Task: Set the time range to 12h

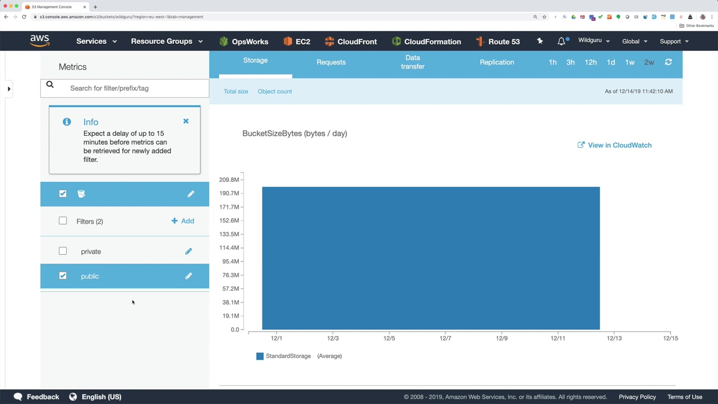Action: click(x=591, y=62)
